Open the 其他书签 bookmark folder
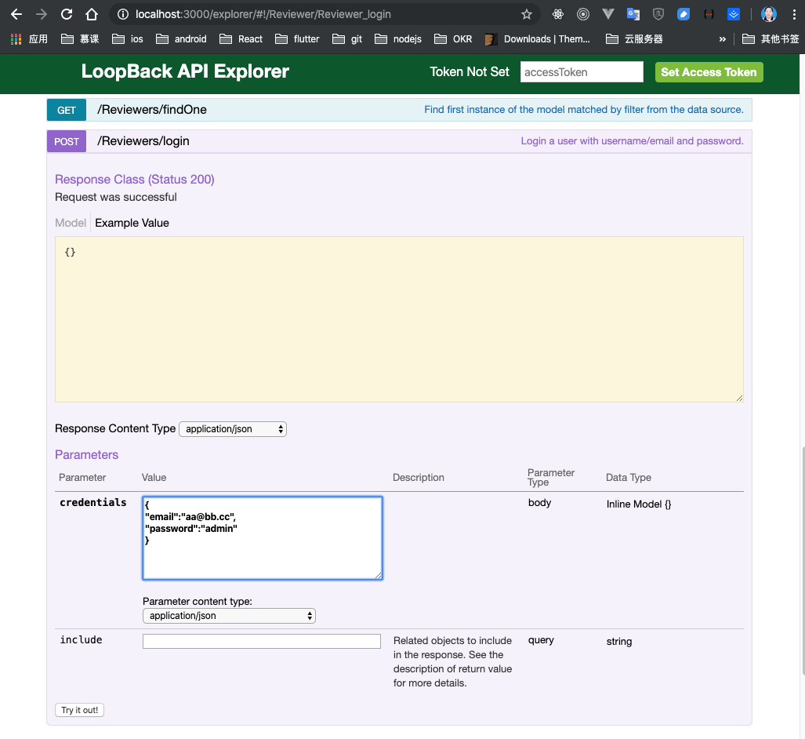This screenshot has width=805, height=739. click(771, 39)
